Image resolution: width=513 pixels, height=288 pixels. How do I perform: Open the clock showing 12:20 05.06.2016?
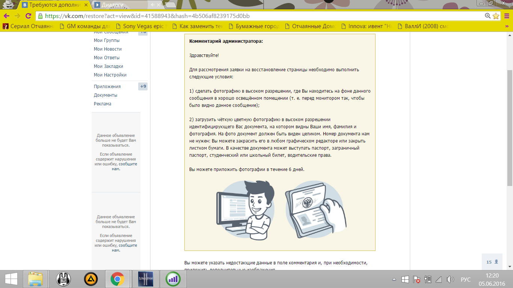492,279
